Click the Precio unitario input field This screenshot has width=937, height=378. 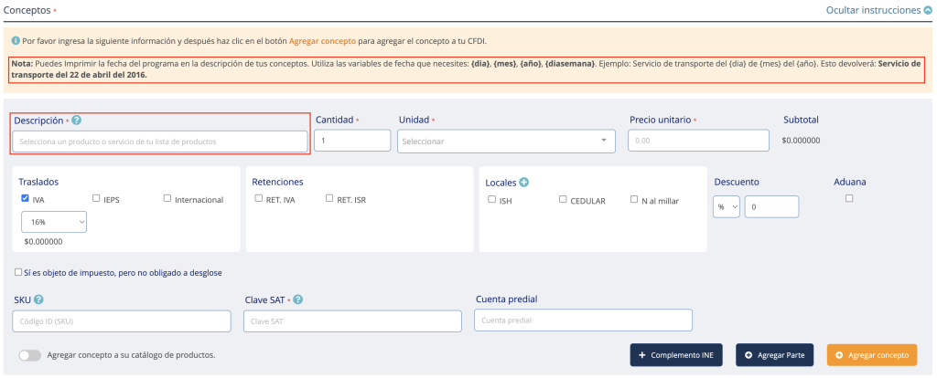pos(698,141)
